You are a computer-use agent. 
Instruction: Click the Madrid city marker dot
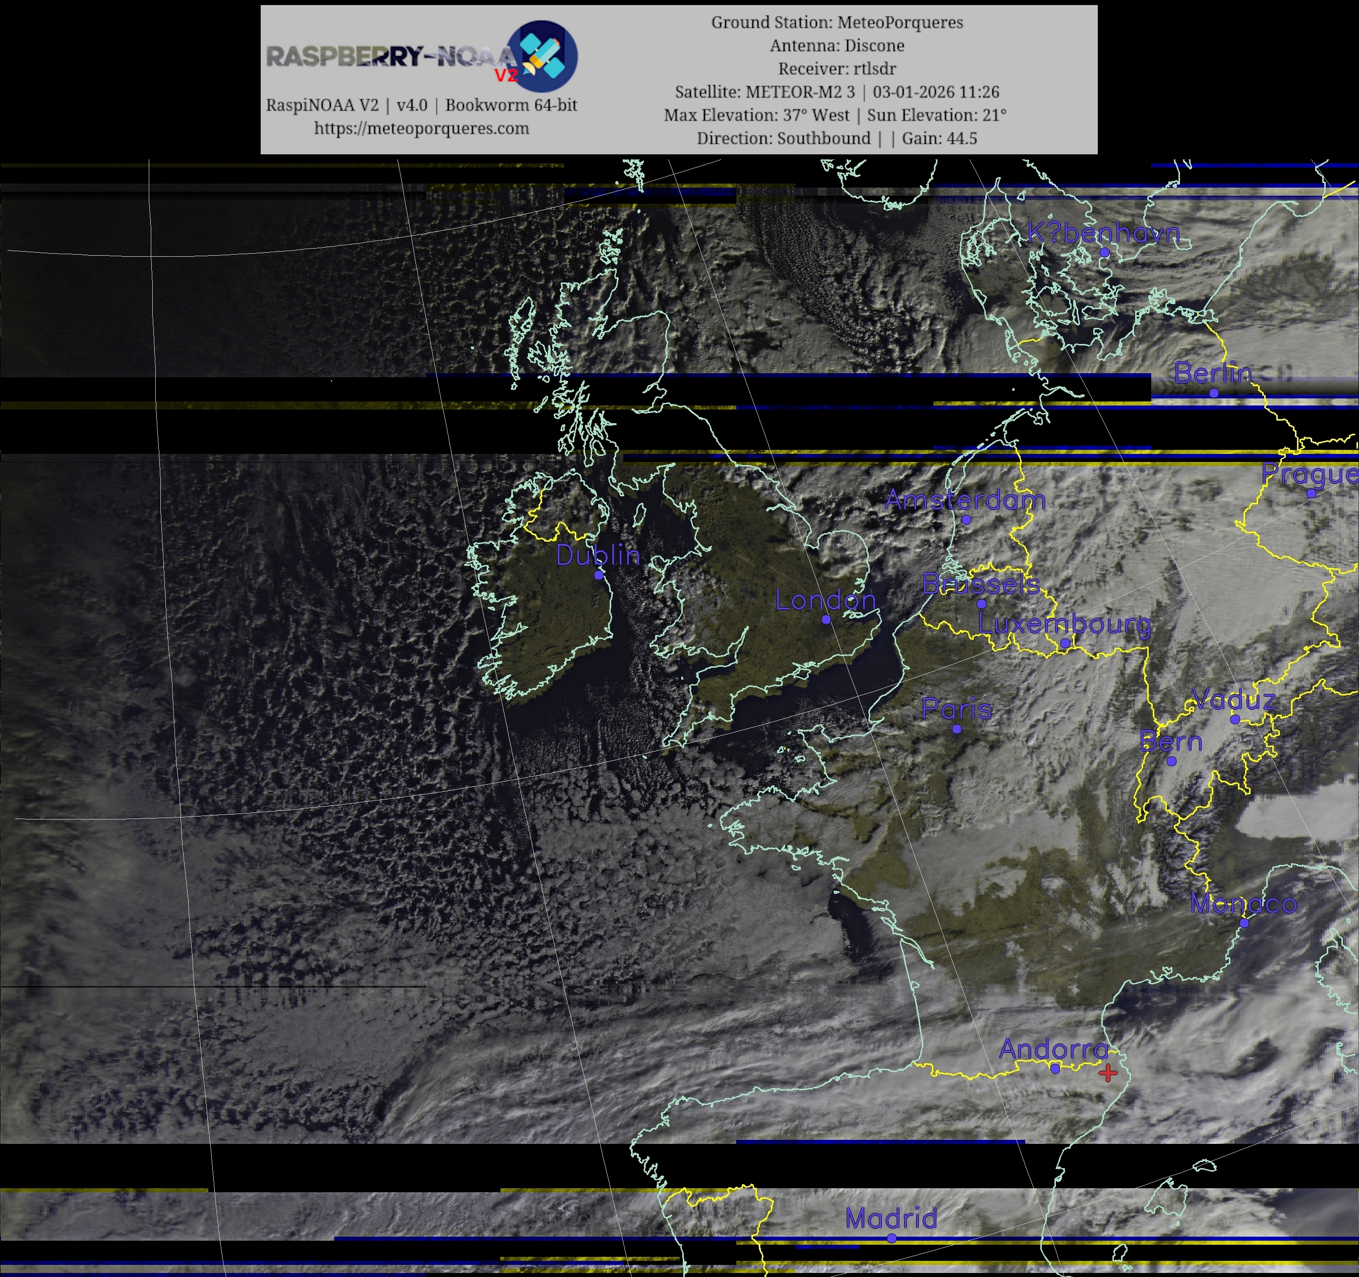pos(892,1238)
